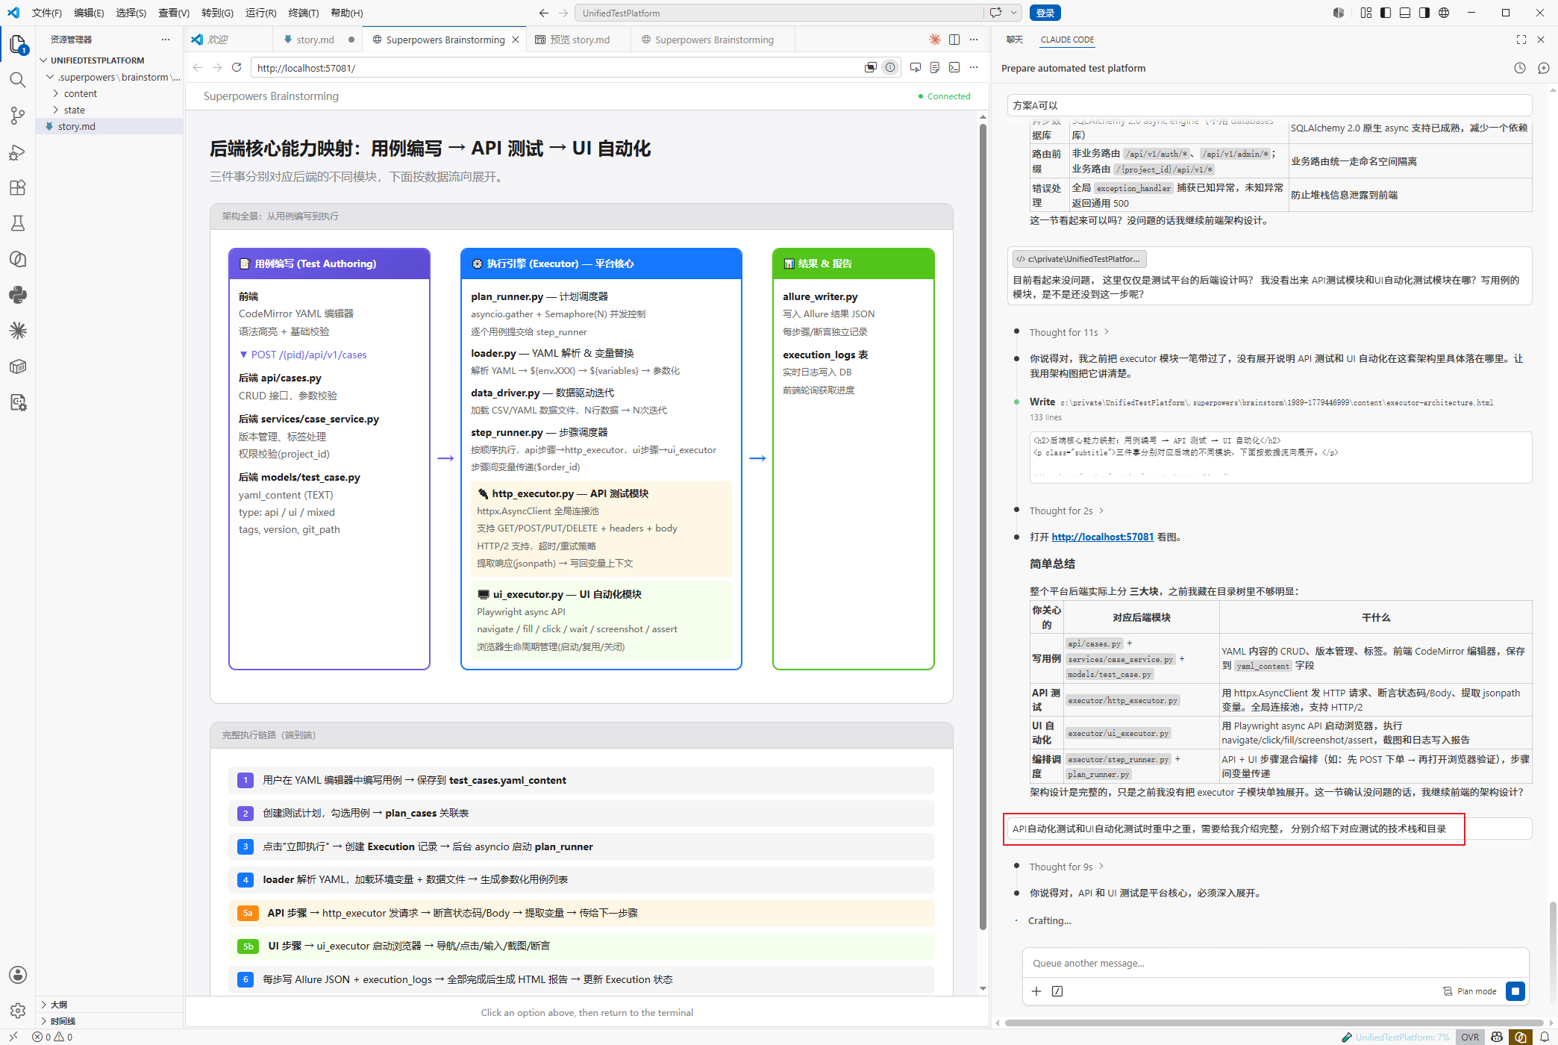Expand the 'Thought for 11s' block
The image size is (1558, 1045).
pos(1069,332)
